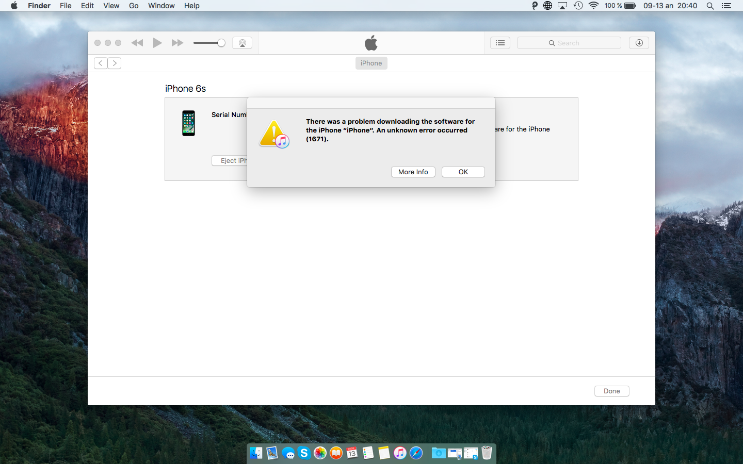The image size is (743, 464).
Task: Open Reminders from the Dock
Action: (368, 453)
